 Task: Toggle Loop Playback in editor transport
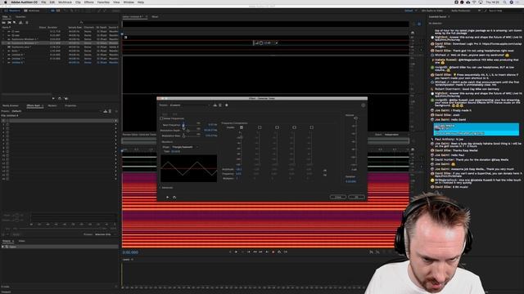(x=279, y=252)
